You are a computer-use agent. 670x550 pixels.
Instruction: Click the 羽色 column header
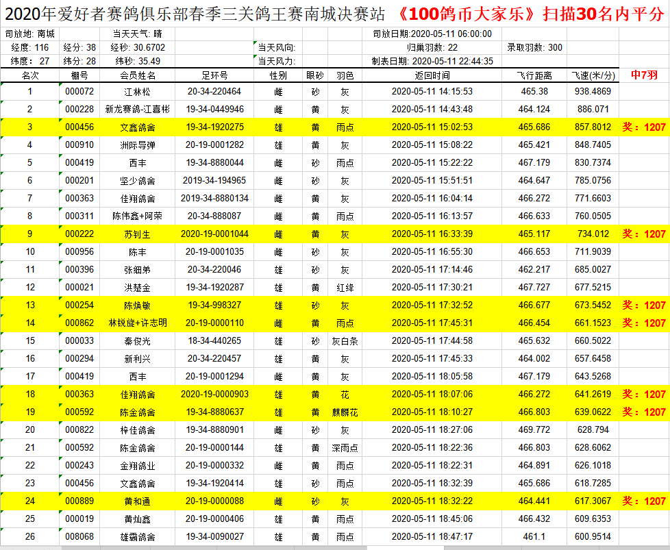pyautogui.click(x=345, y=75)
